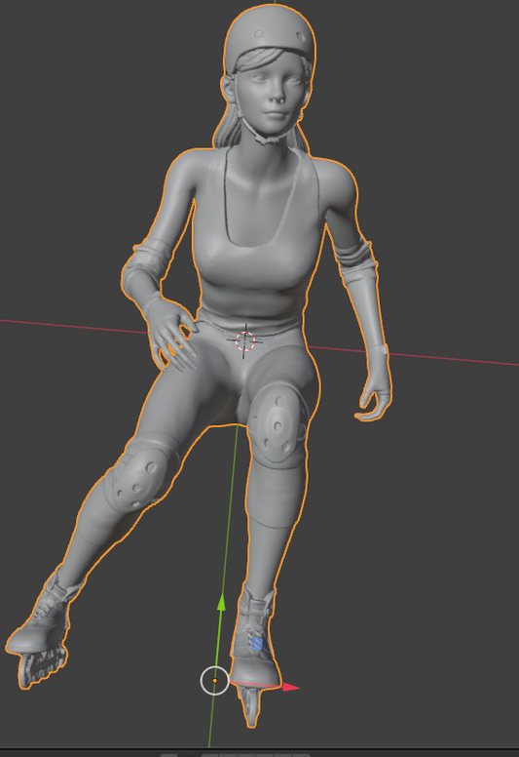Screen dimensions: 519x757
Task: Click the orange object origin dot
Action: tap(214, 681)
